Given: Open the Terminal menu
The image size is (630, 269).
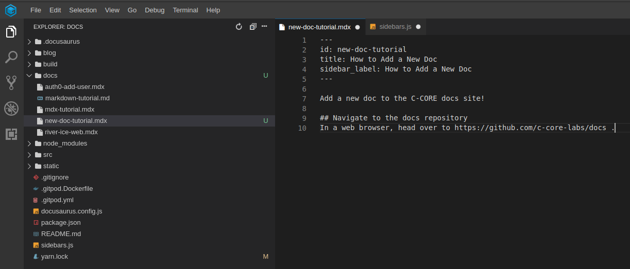Looking at the screenshot, I should point(185,10).
